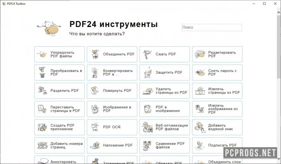The image size is (281, 164).
Task: Open Веб-оптимизация PDF файлов
Action: [164, 127]
